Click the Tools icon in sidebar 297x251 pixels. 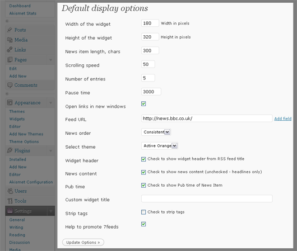point(10,201)
